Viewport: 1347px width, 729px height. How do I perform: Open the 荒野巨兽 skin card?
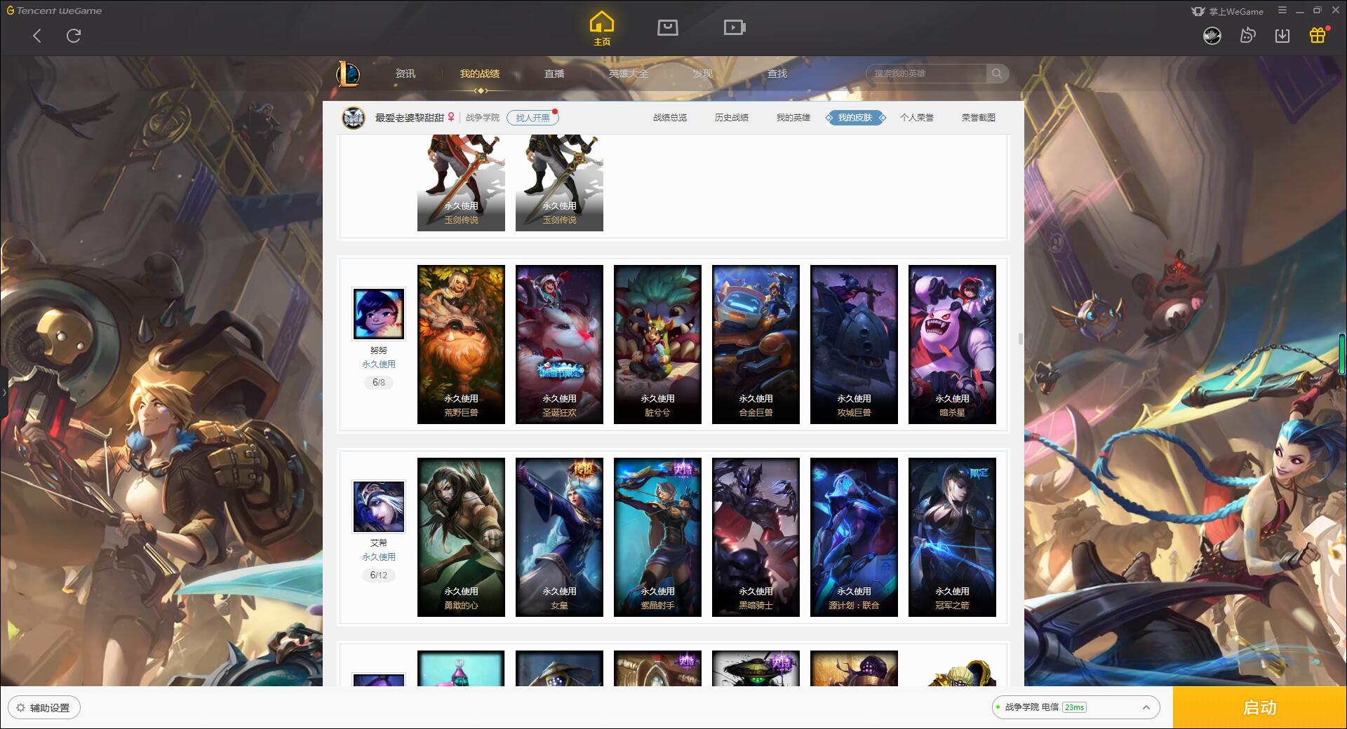pos(461,344)
